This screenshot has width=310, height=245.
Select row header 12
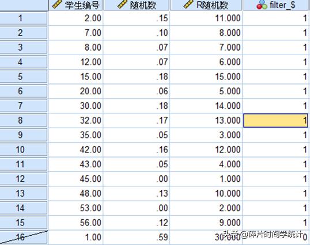pos(24,179)
